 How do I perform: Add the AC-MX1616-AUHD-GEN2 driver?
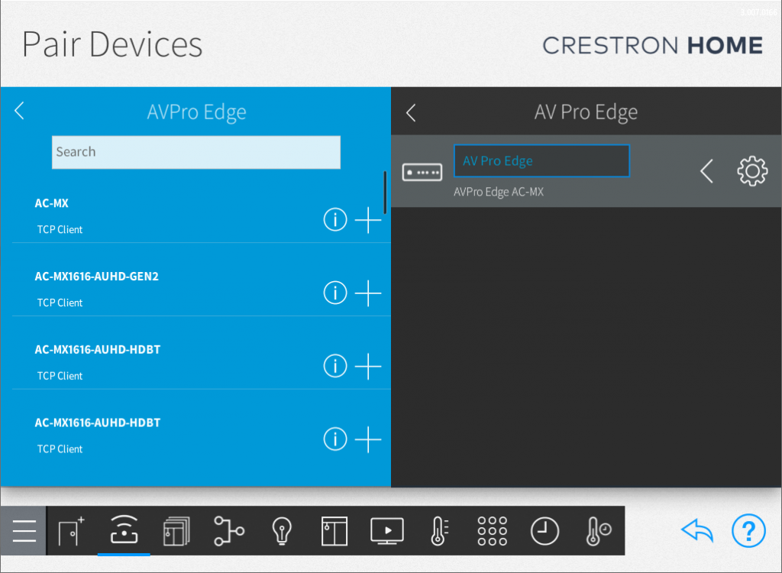tap(368, 293)
